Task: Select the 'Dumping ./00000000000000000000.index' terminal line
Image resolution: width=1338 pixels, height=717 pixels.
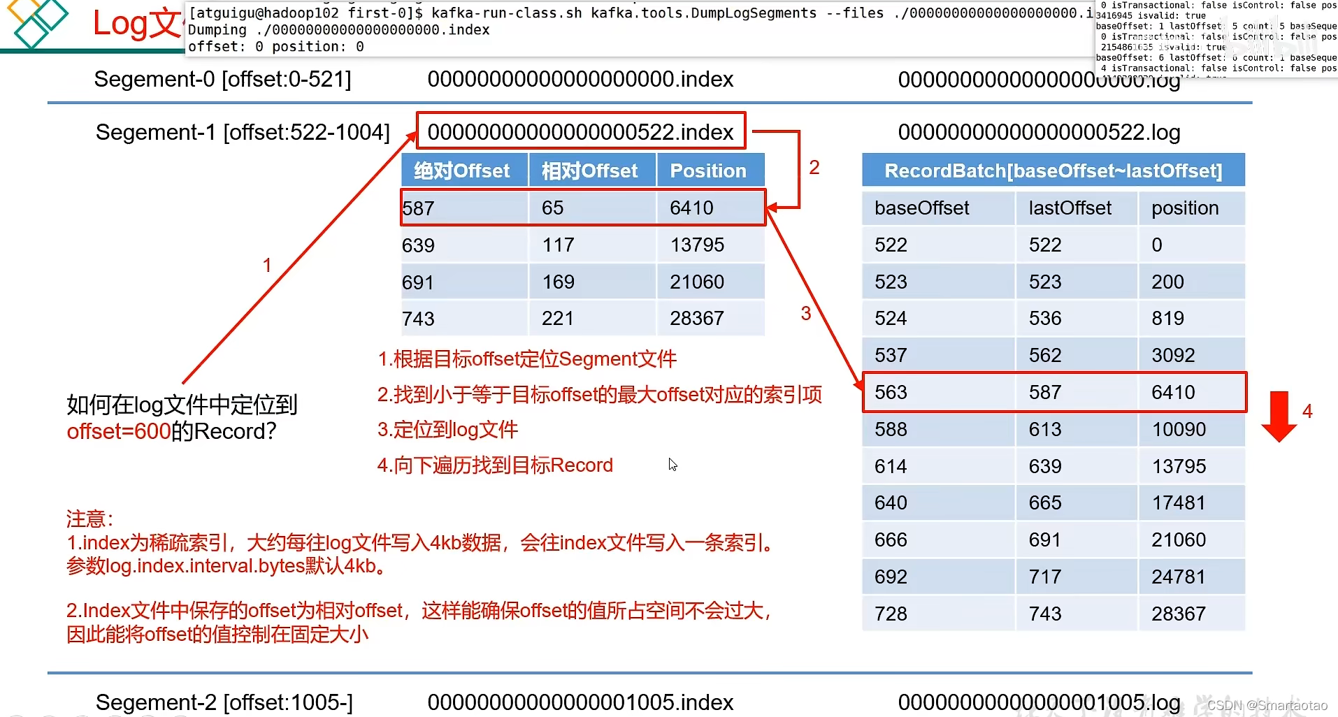Action: (339, 30)
